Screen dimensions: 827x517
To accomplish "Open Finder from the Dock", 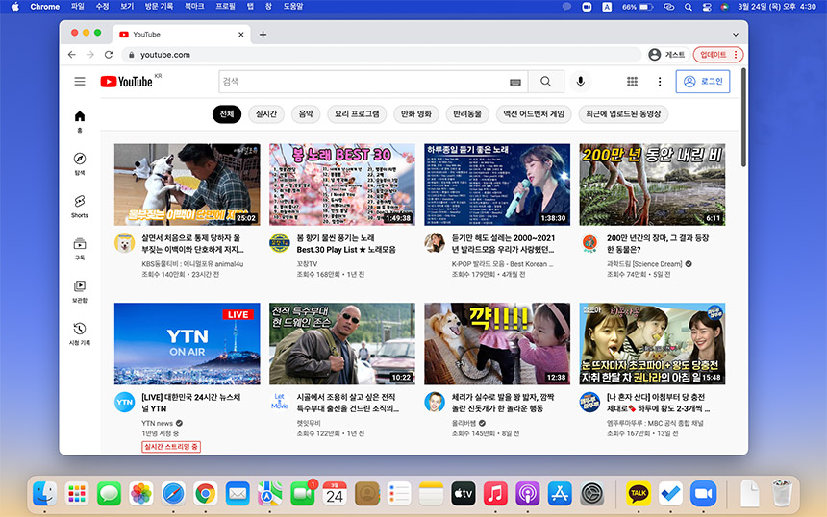I will click(x=45, y=494).
